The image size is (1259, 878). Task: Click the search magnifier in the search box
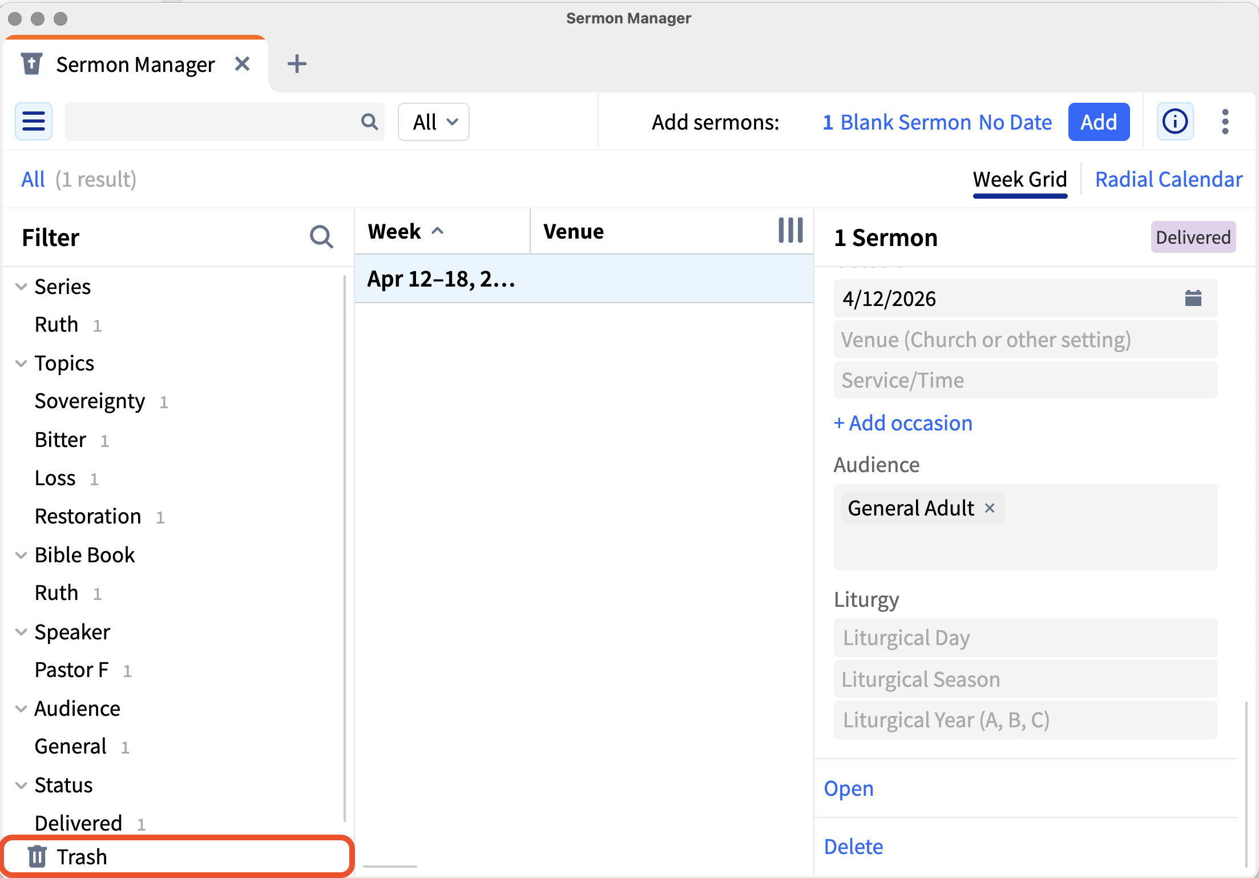coord(369,122)
